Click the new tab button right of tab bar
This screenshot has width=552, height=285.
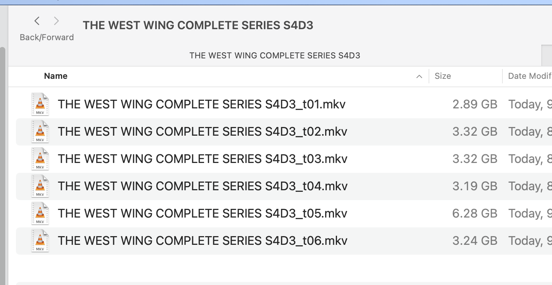(547, 56)
